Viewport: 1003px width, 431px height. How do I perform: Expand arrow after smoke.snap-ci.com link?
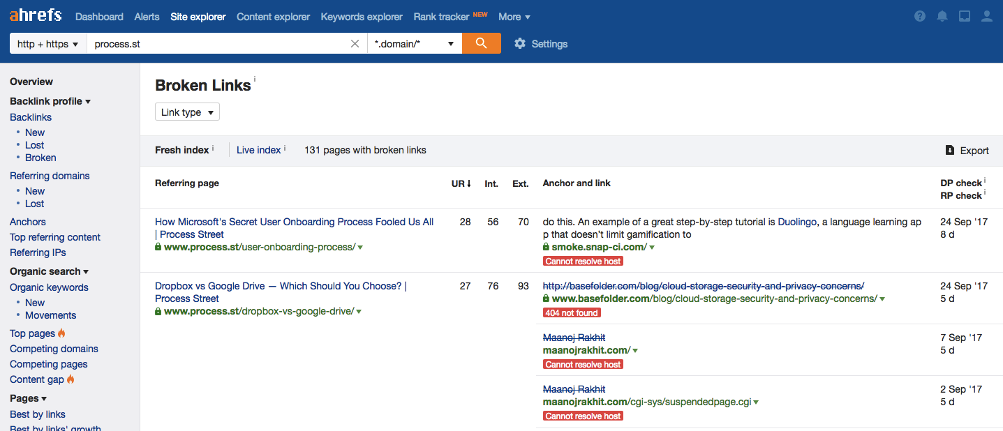pyautogui.click(x=652, y=248)
